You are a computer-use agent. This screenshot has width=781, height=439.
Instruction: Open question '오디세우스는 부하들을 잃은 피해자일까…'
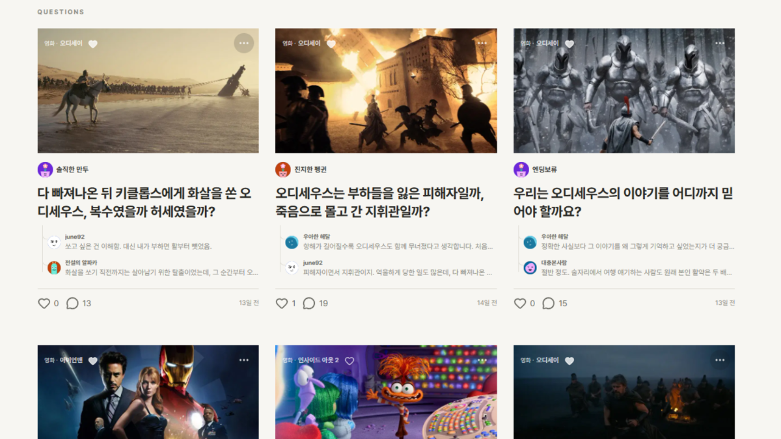click(379, 202)
